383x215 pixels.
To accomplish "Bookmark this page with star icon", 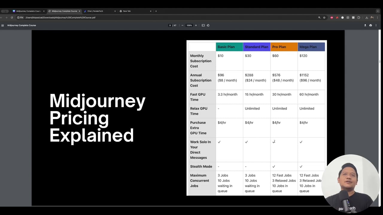I will [324, 18].
